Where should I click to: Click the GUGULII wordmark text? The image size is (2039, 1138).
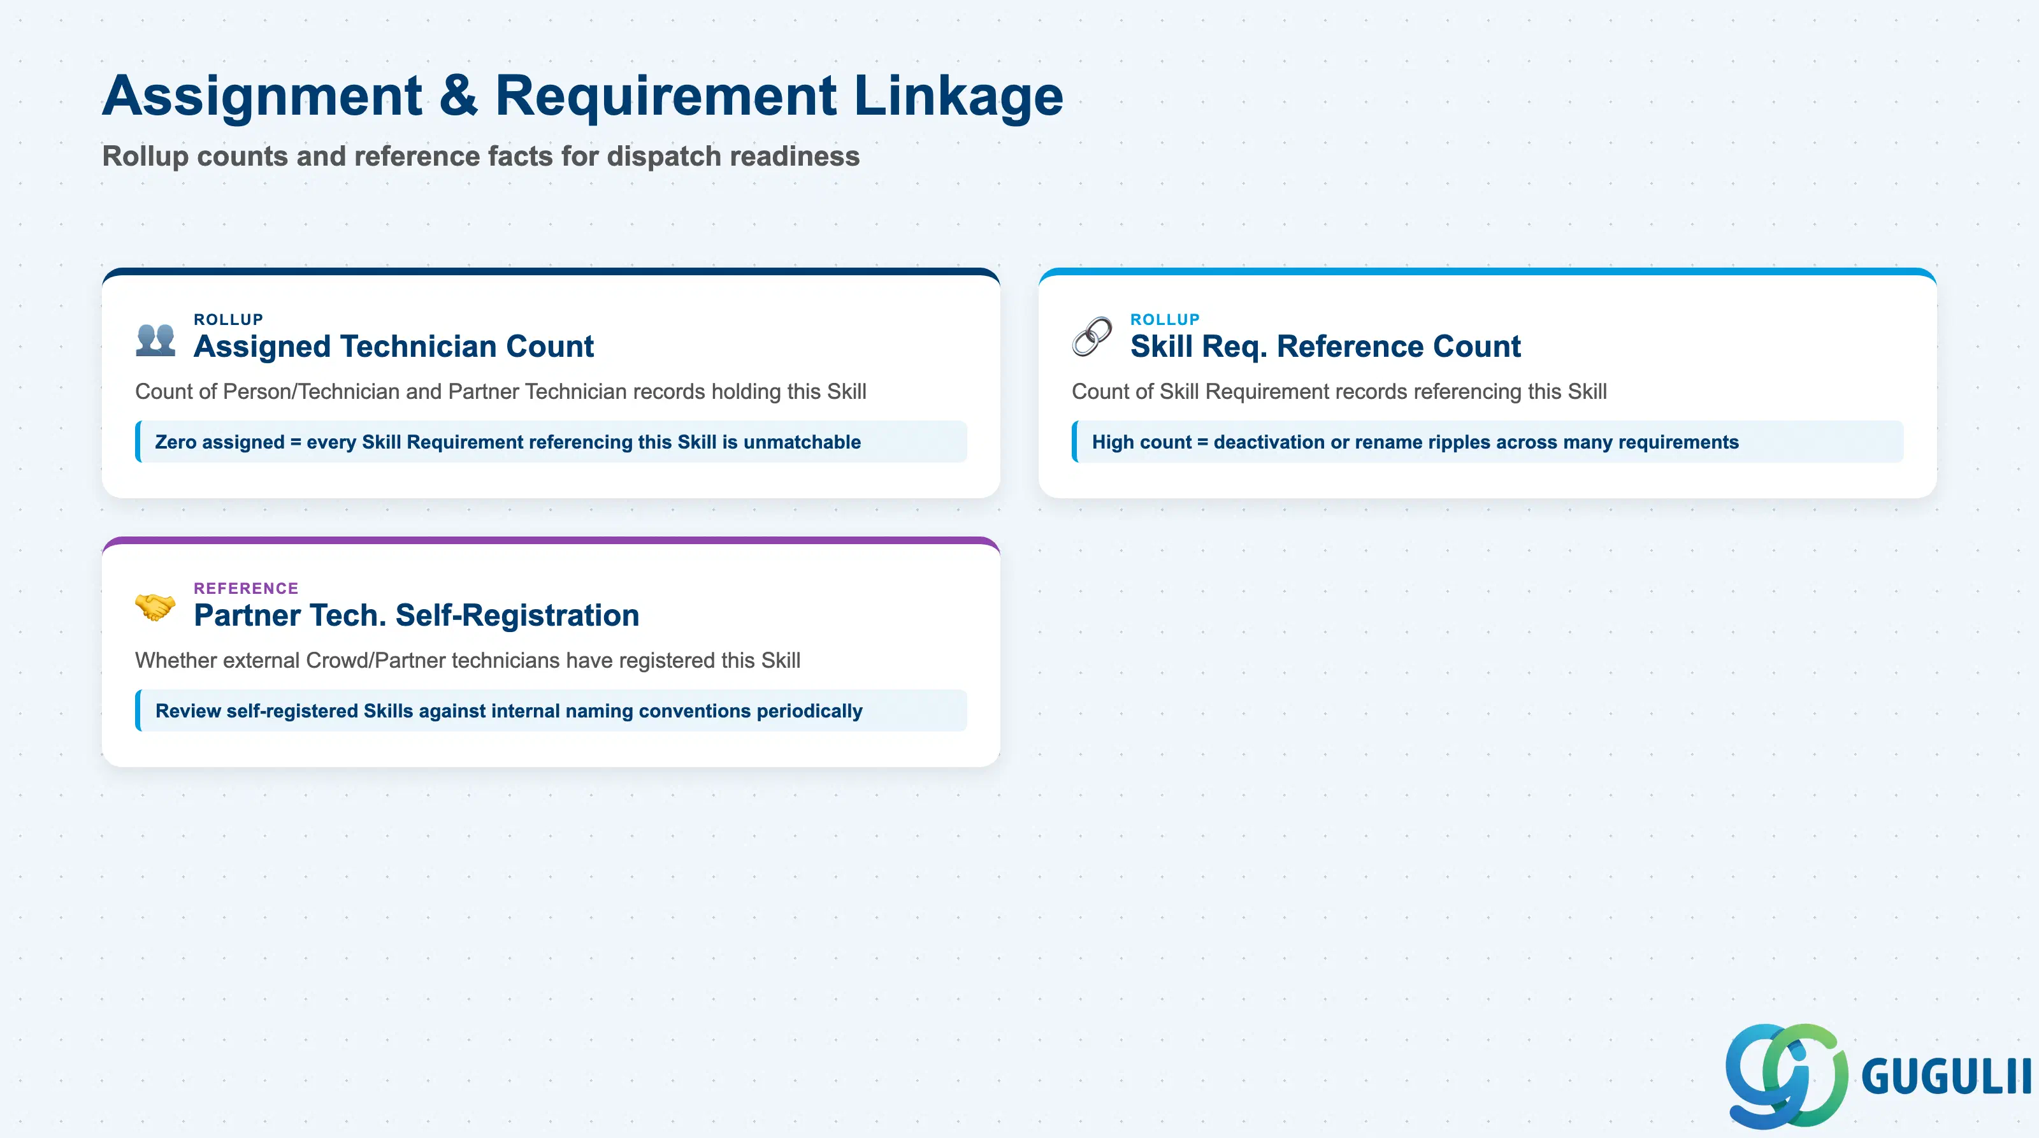pyautogui.click(x=1947, y=1076)
